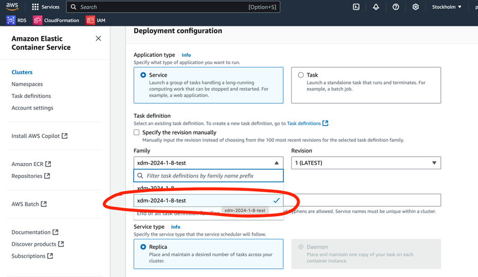This screenshot has width=478, height=277.
Task: Choose xdm-2024-1-8-test from the family list
Action: [208, 200]
